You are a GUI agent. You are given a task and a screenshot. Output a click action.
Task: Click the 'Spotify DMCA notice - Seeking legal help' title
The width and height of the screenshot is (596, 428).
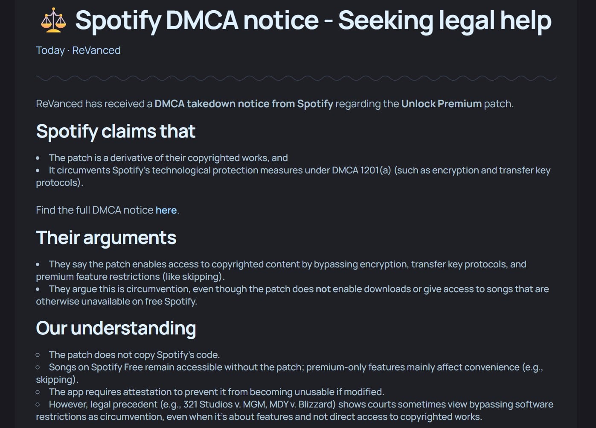click(x=313, y=21)
